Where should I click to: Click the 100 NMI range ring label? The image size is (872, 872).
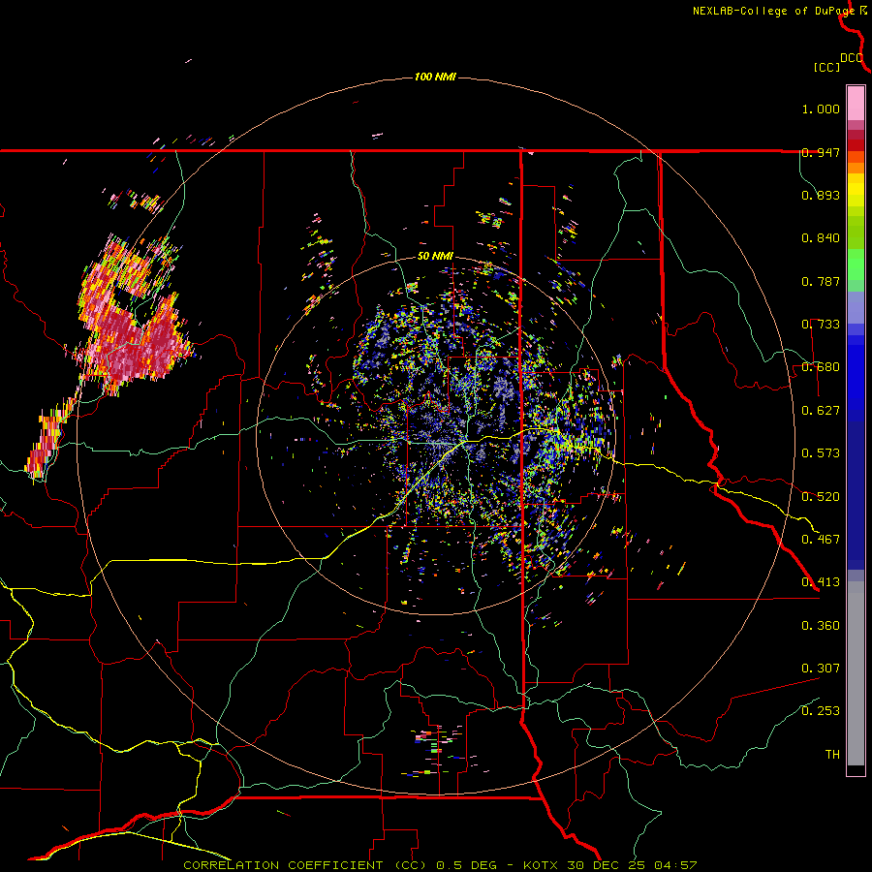[435, 77]
